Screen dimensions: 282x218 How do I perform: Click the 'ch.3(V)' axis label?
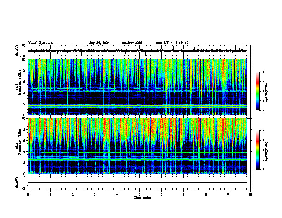pyautogui.click(x=17, y=183)
